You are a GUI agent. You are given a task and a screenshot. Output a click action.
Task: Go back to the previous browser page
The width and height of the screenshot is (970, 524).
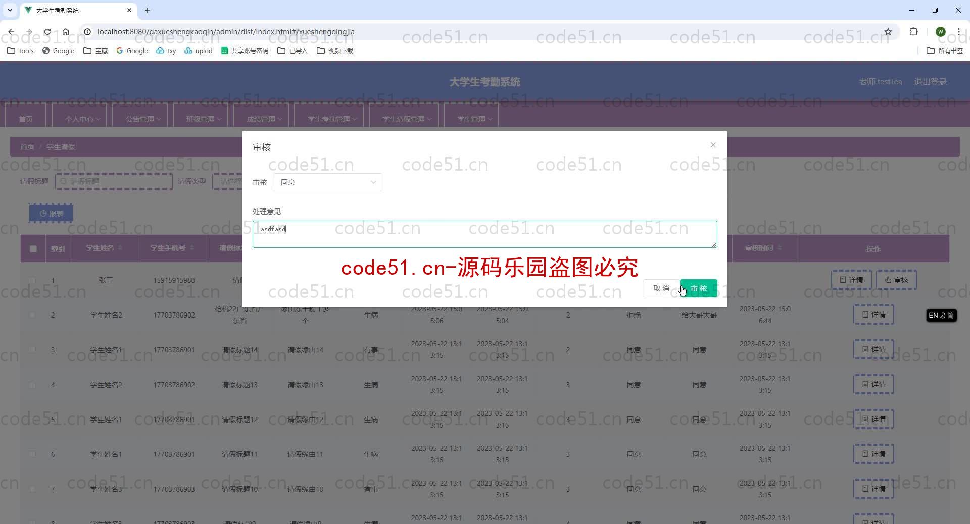click(11, 32)
